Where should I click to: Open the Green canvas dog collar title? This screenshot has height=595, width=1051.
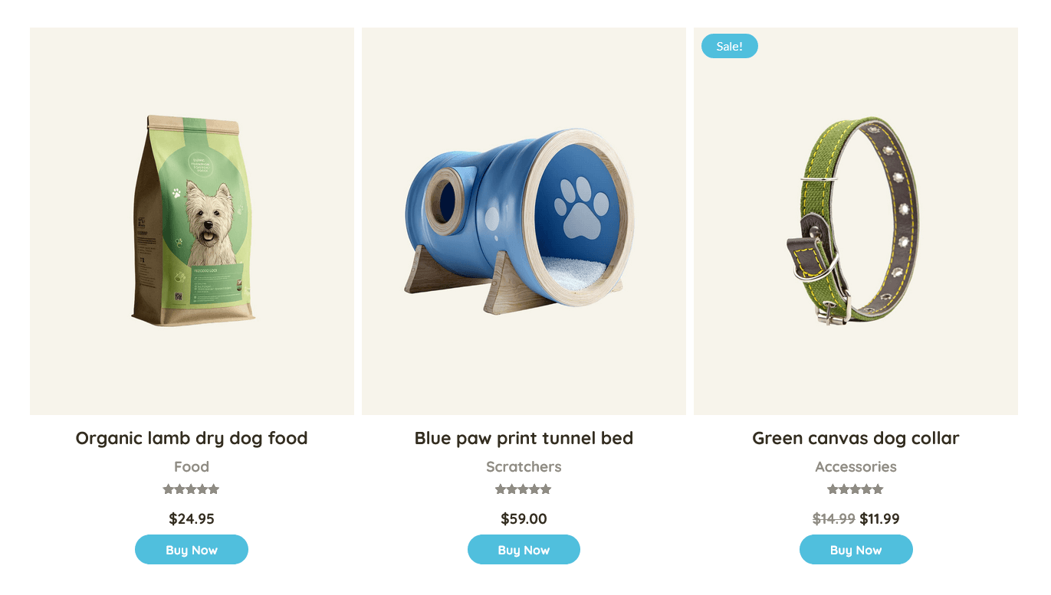coord(856,438)
